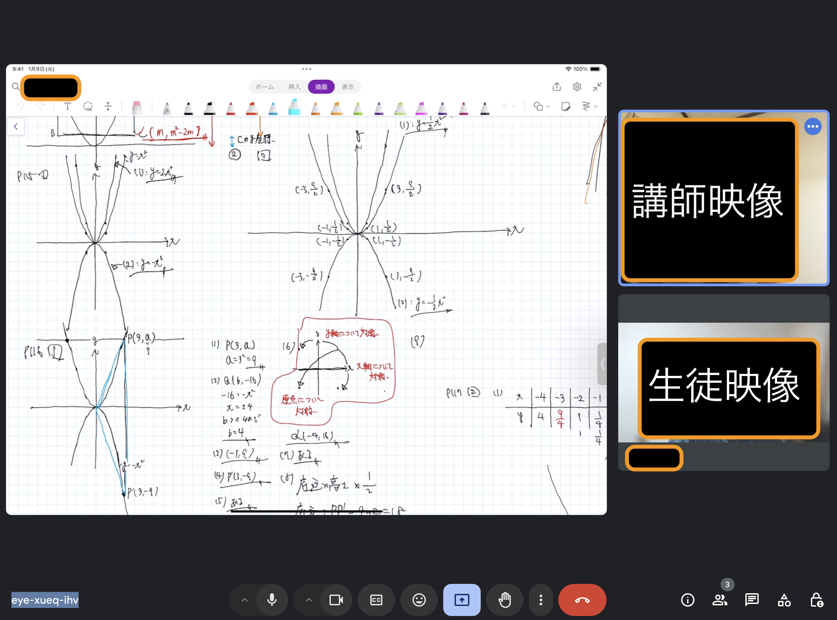Redo the undone stroke

click(40, 107)
